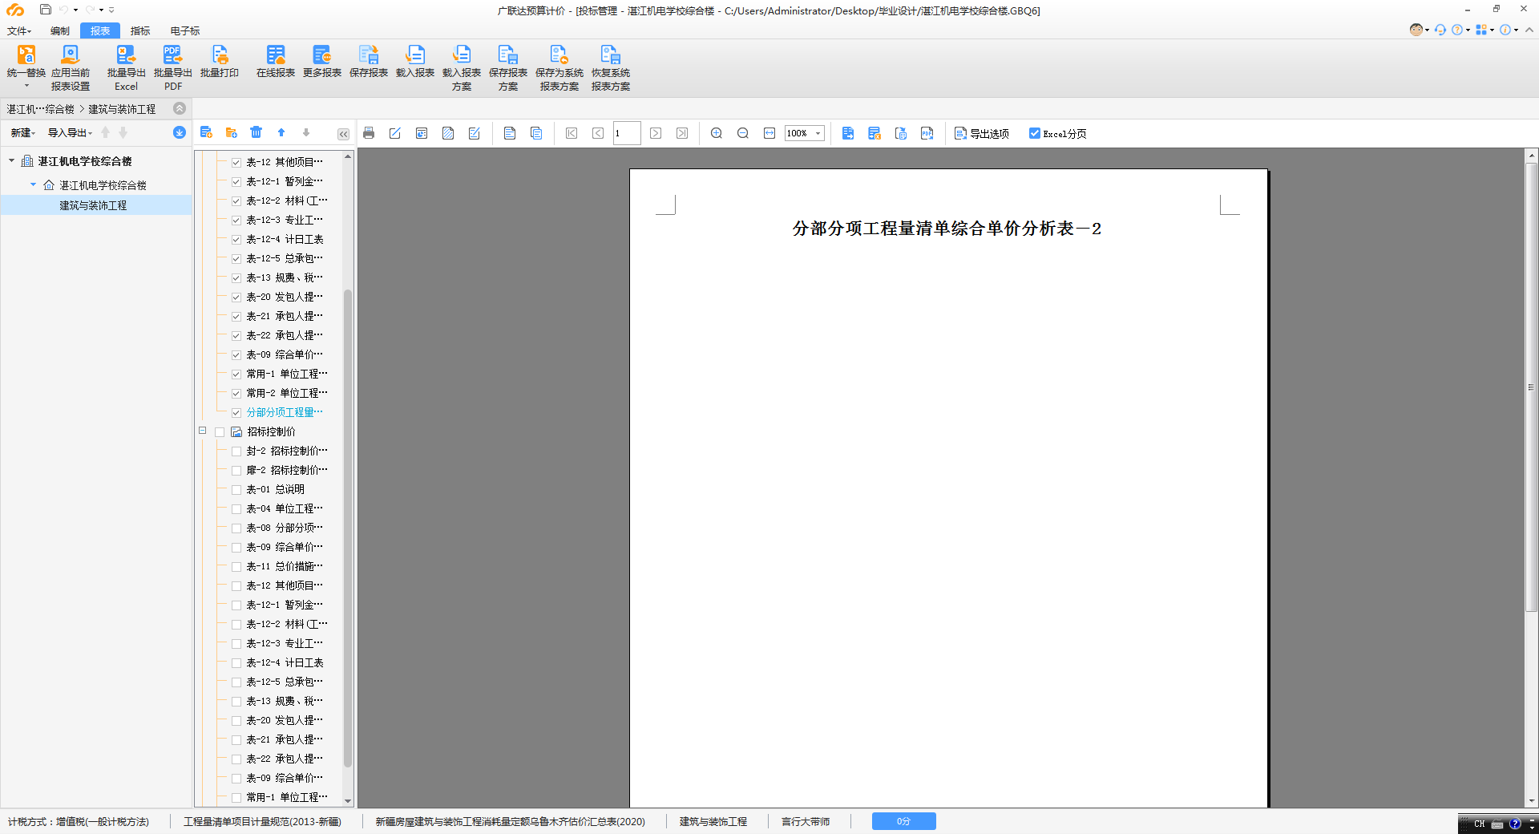The image size is (1539, 834).
Task: Toggle the Excel分页 checkbox
Action: pos(1035,133)
